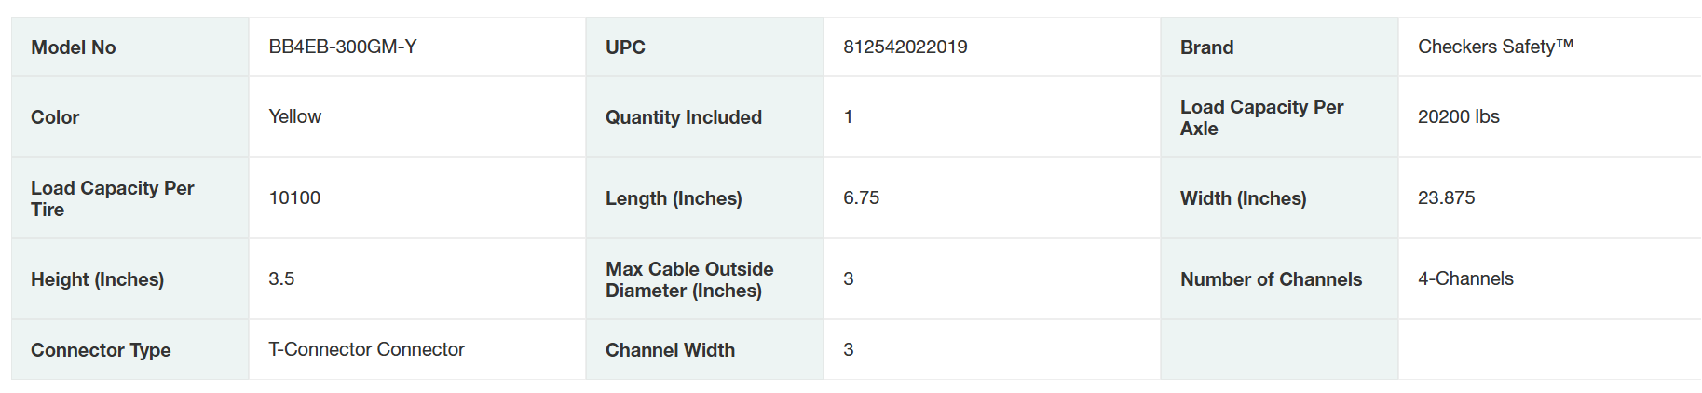Click the UPC value 812542022019
Viewport: 1702px width, 393px height.
[905, 47]
